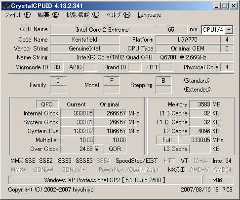Click the Physical Core count field

(227, 67)
